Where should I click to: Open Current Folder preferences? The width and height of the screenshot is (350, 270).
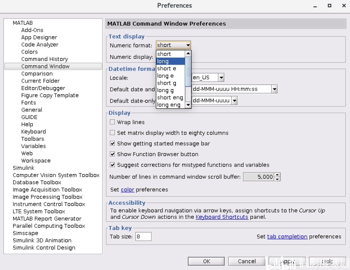[41, 81]
